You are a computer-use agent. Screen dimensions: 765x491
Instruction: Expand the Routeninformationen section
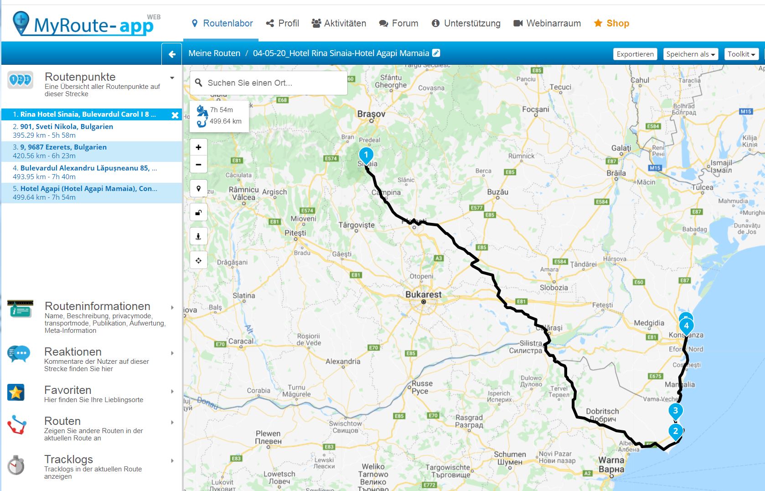[x=172, y=308]
